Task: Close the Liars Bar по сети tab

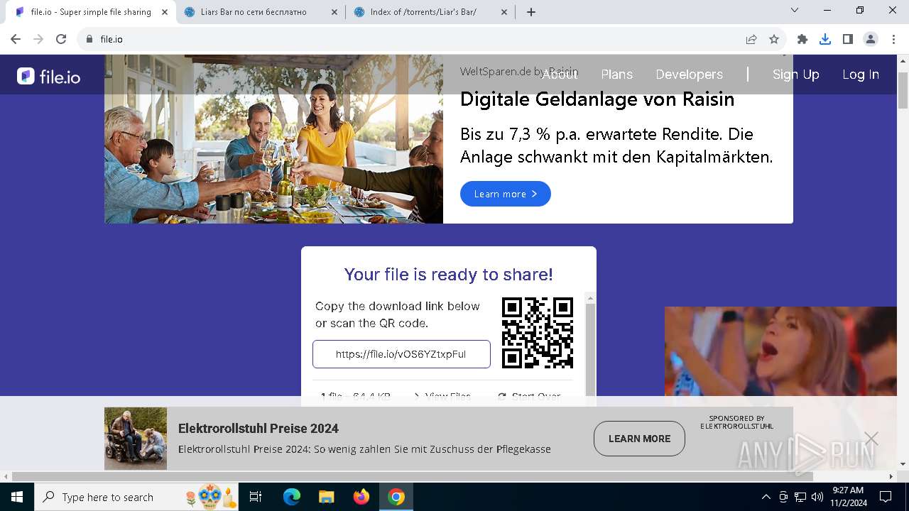Action: 334,12
